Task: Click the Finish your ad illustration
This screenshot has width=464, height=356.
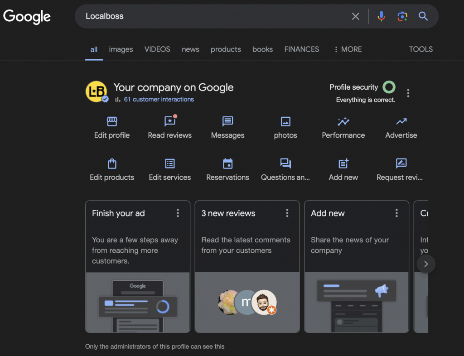Action: [138, 302]
